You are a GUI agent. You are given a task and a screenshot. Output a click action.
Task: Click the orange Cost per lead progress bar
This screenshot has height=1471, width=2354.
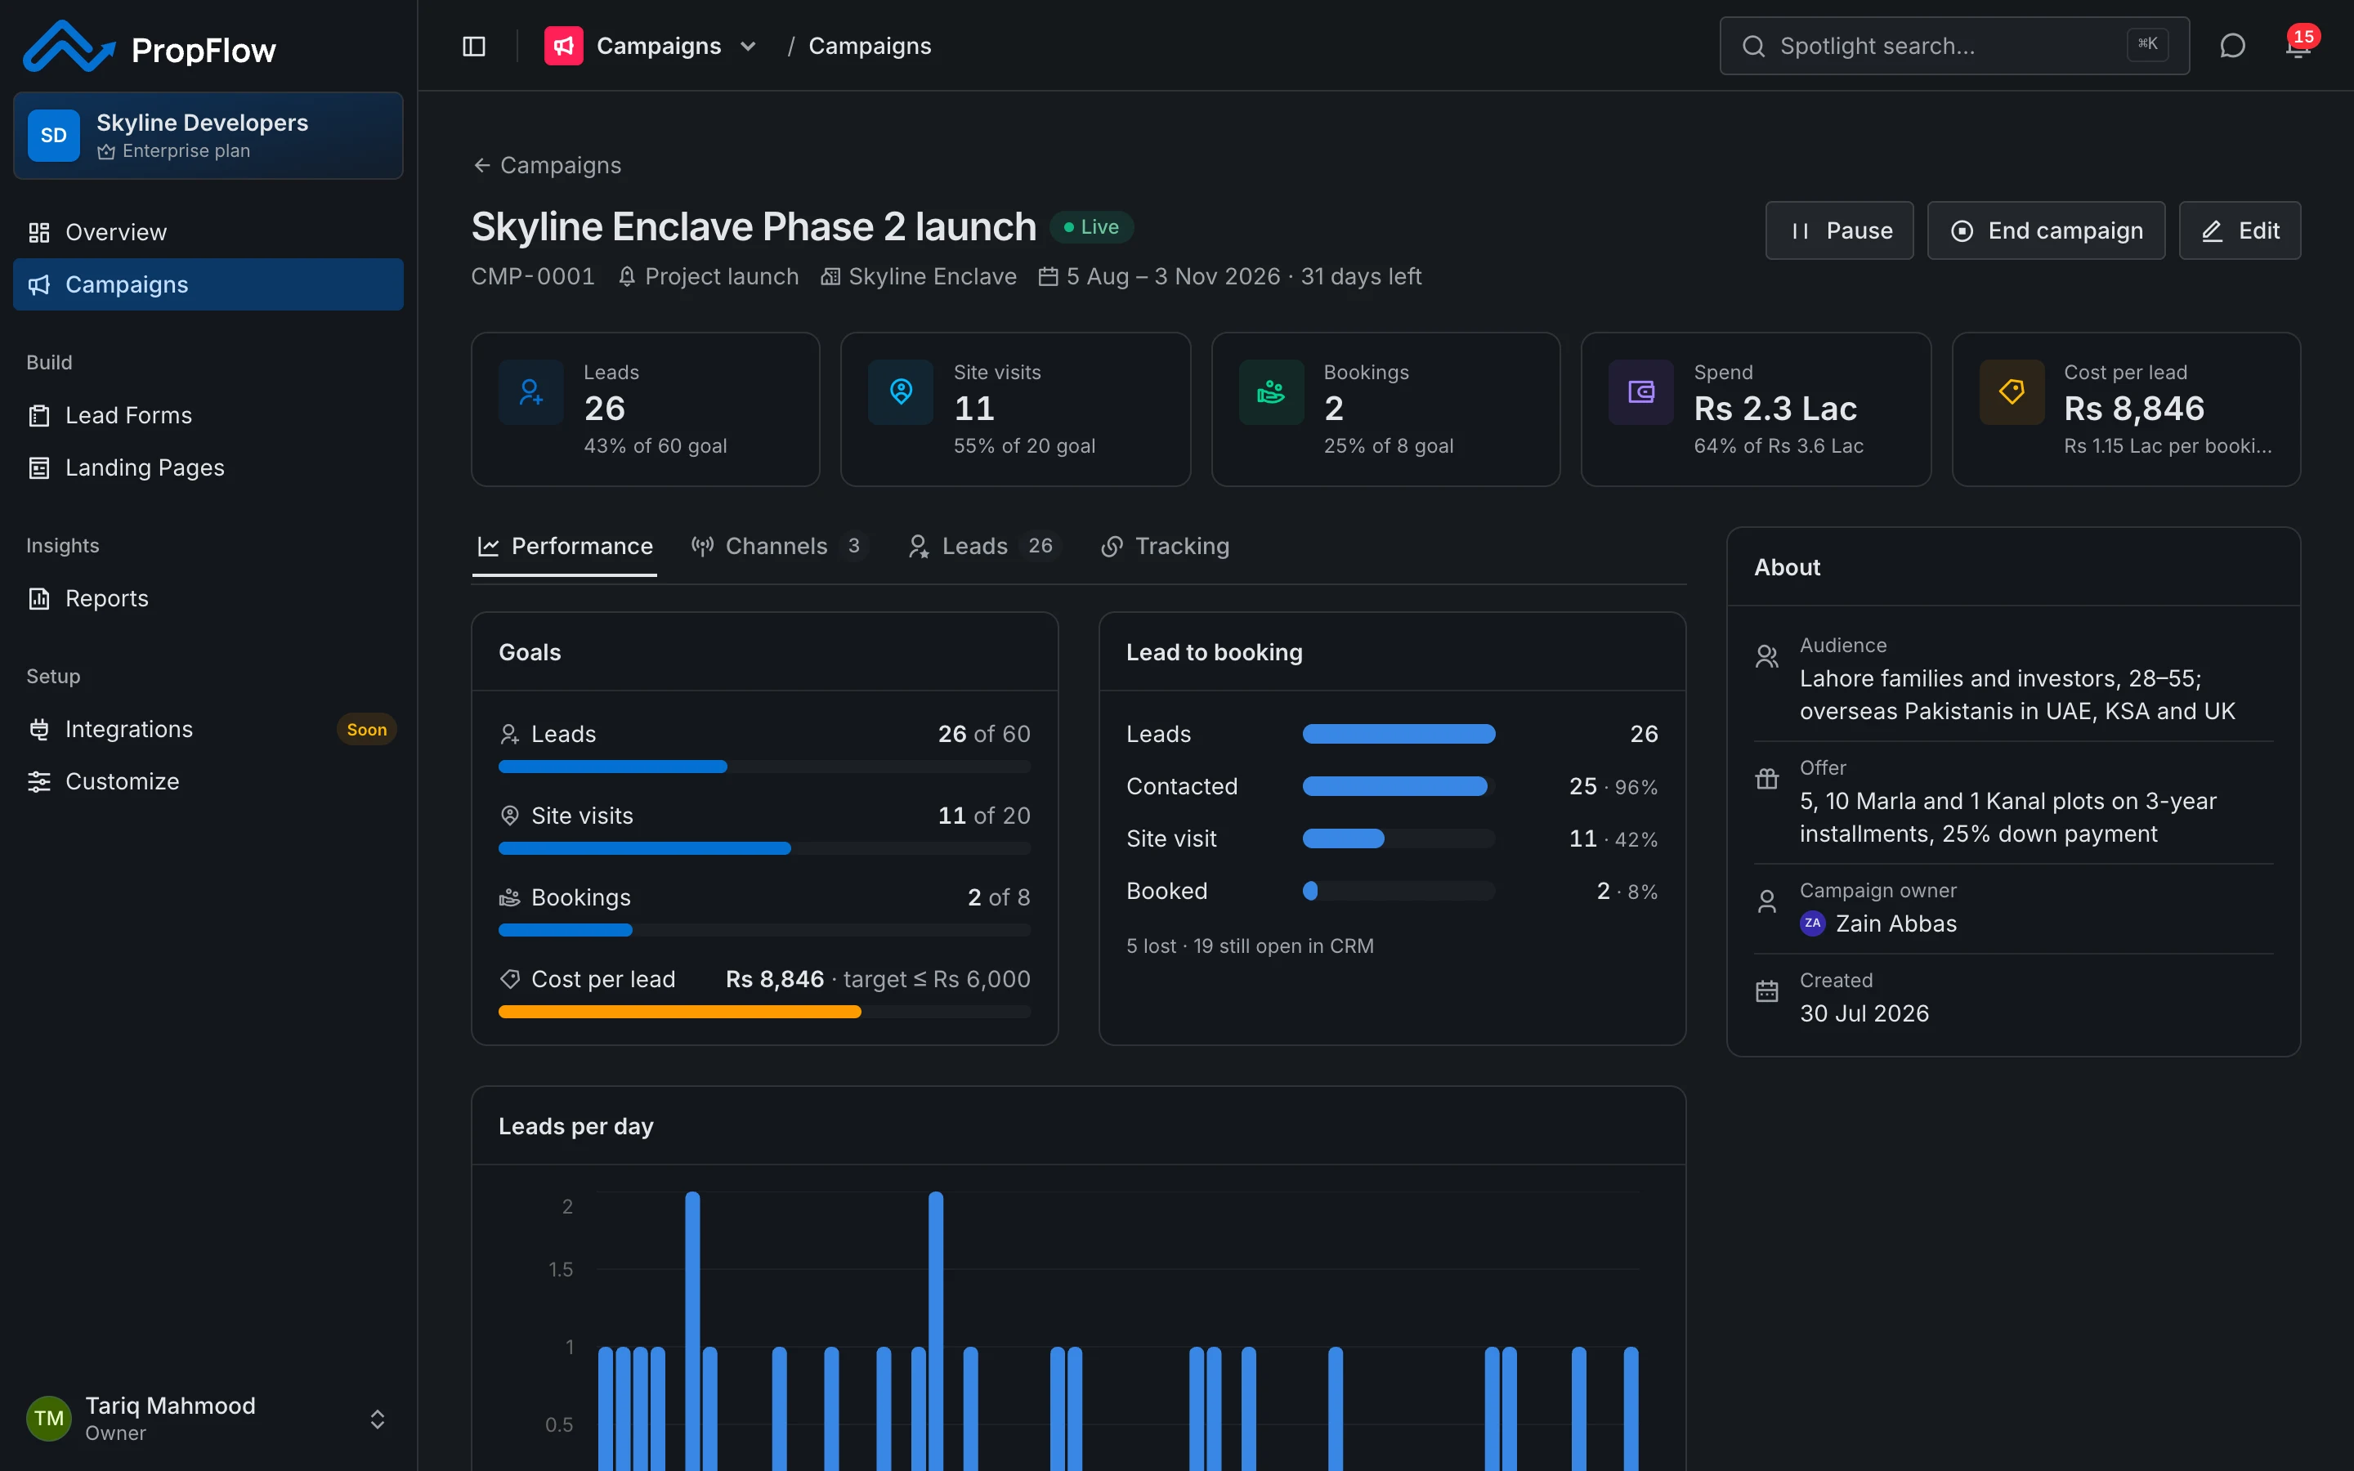point(764,1012)
